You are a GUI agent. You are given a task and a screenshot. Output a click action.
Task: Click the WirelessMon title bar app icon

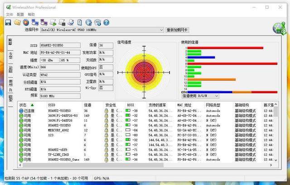9,7
